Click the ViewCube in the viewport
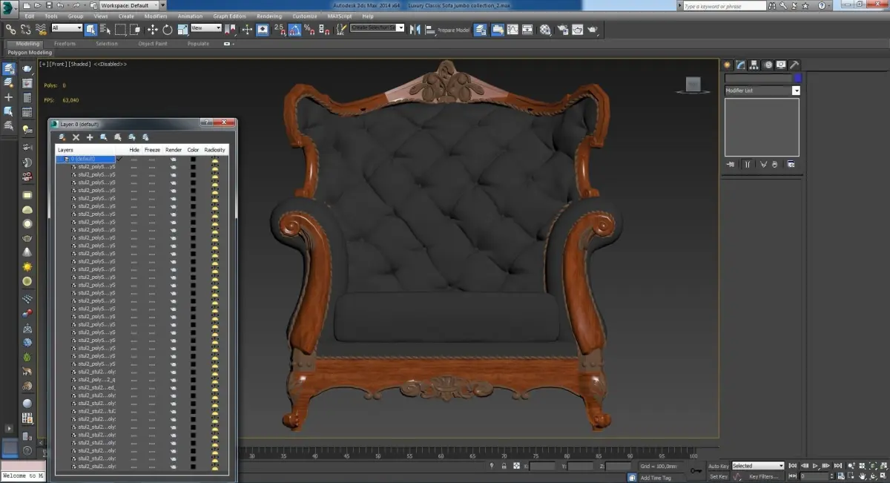Viewport: 890px width, 483px height. tap(694, 85)
